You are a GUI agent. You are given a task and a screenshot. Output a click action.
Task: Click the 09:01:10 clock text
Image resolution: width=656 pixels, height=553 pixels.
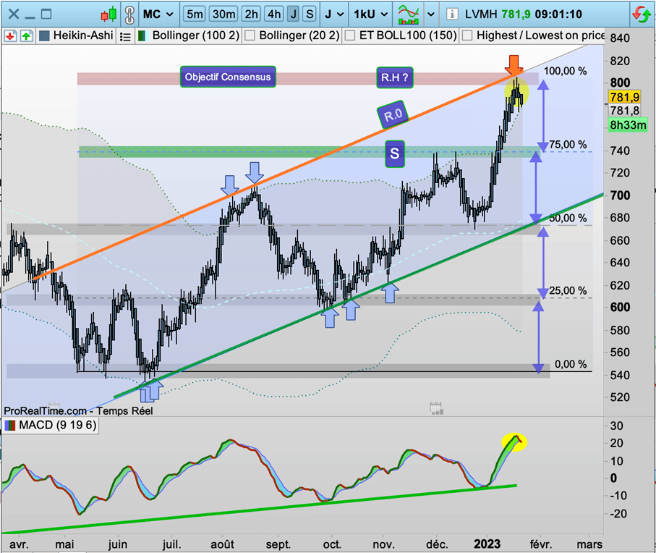(x=558, y=14)
